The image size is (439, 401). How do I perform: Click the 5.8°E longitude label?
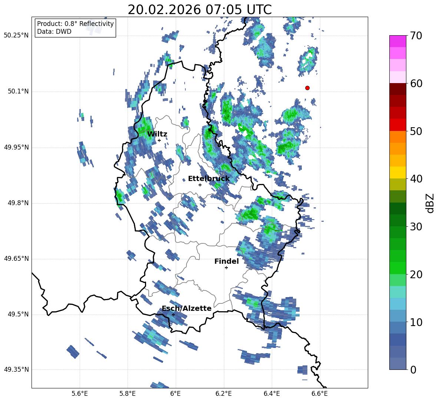point(128,394)
